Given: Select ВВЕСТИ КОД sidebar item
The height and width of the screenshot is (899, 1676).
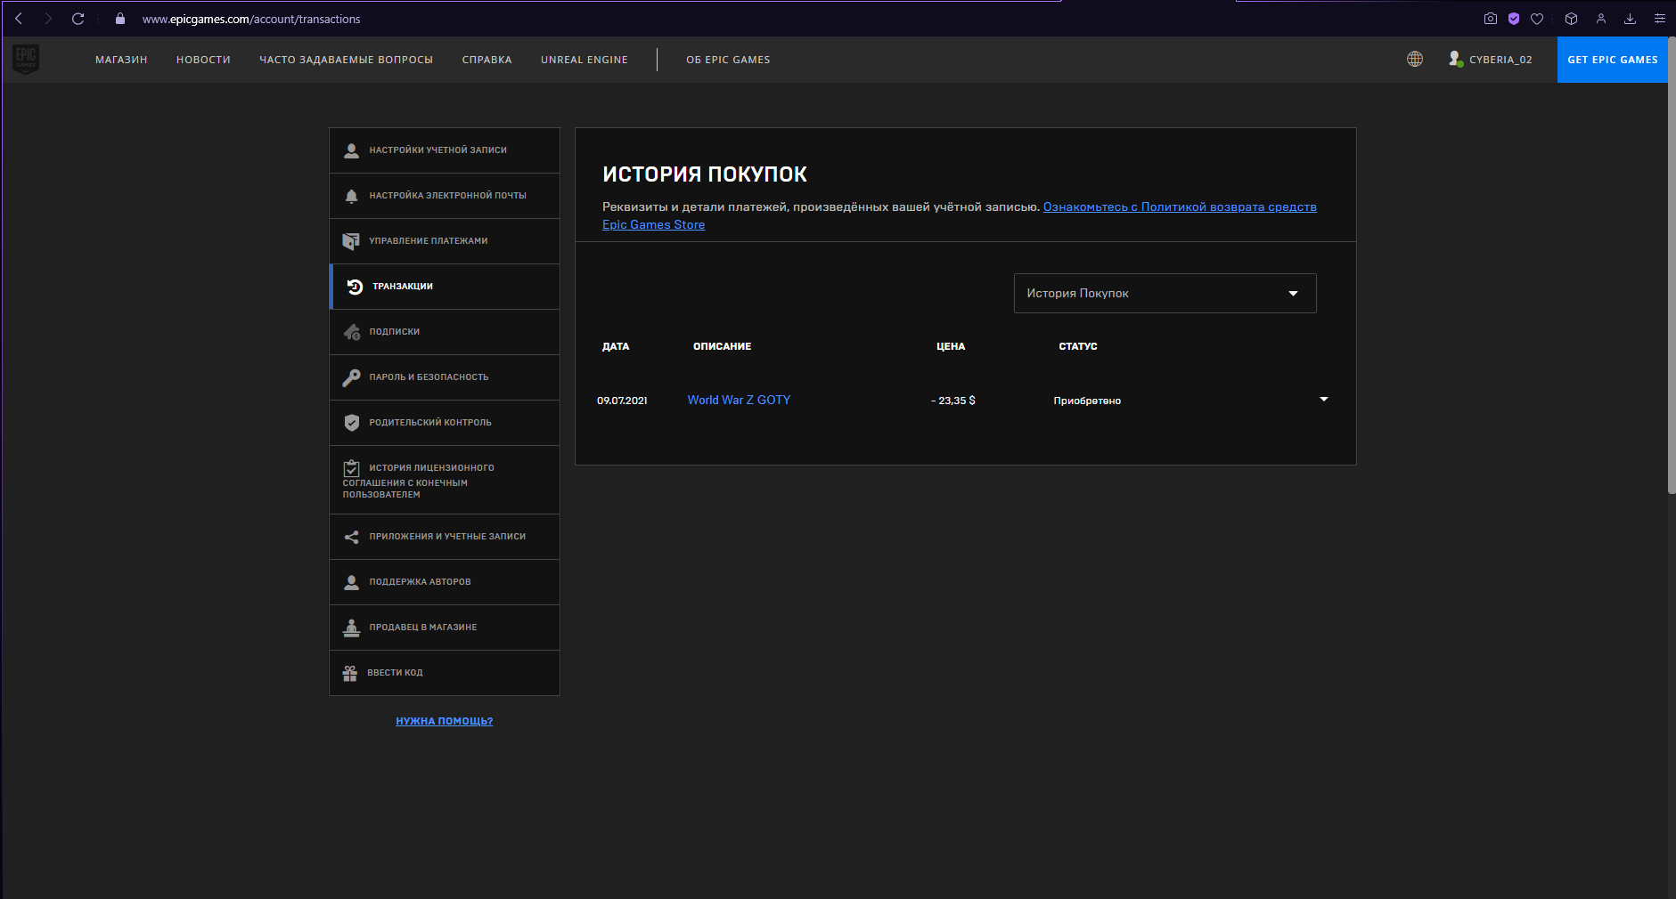Looking at the screenshot, I should [445, 673].
